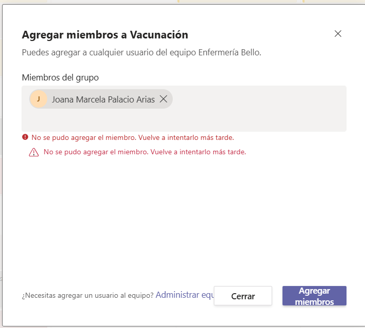
Task: Click the dialog title 'Agregar miembros a Vacunación'
Action: tap(105, 35)
